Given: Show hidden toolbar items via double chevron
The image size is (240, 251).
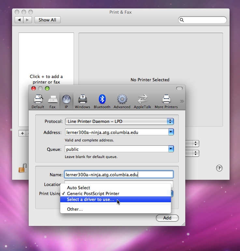Looking at the screenshot, I should point(182,101).
